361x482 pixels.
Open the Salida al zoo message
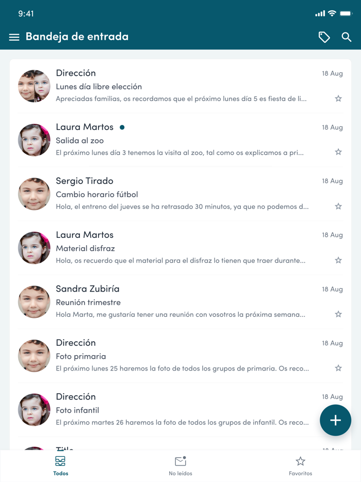(180, 140)
